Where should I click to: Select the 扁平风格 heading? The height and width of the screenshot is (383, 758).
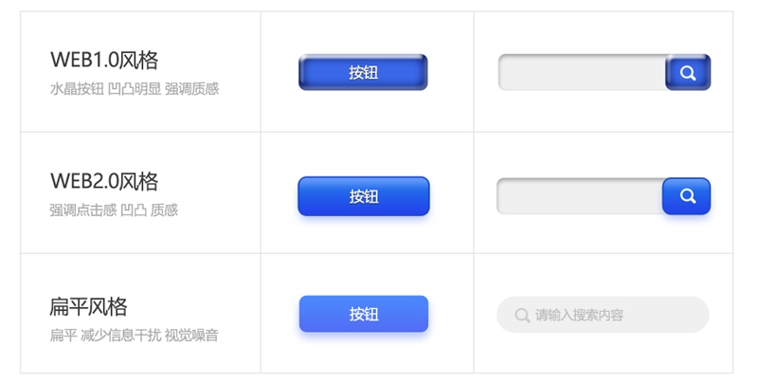[88, 306]
